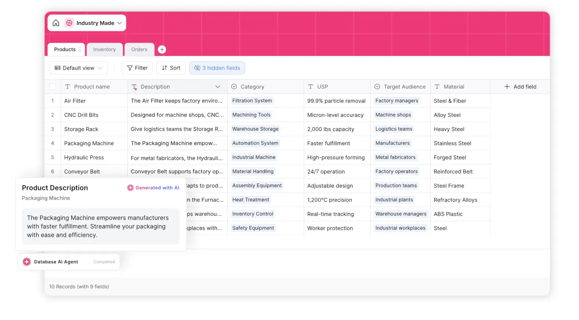579x320 pixels.
Task: Click the Material column text icon
Action: pyautogui.click(x=437, y=87)
